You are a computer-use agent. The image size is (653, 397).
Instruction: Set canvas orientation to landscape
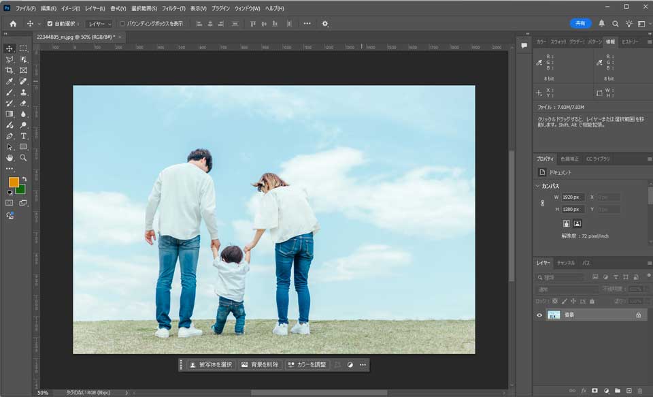(577, 223)
